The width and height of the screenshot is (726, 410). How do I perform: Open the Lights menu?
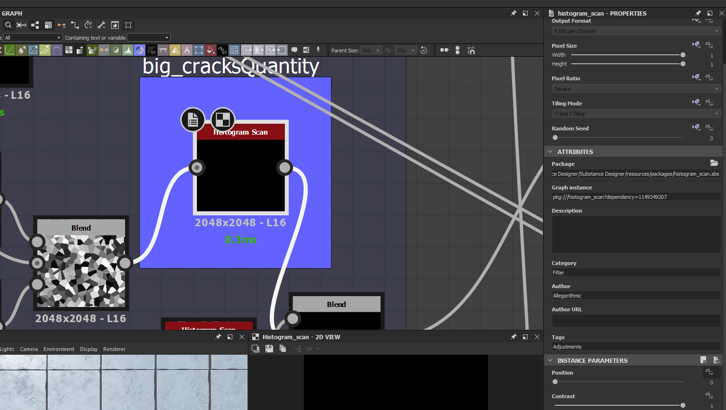point(7,349)
